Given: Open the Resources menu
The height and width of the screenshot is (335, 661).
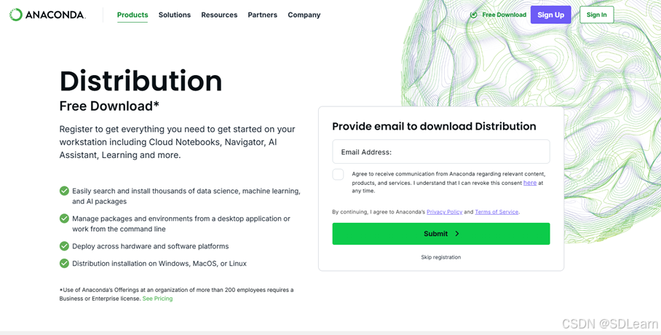Looking at the screenshot, I should [219, 15].
